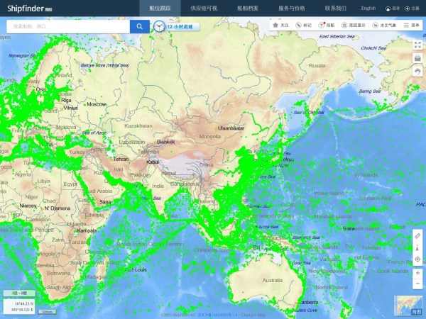This screenshot has height=319, width=426.
Task: Open the 服务与价格 menu item
Action: [291, 8]
